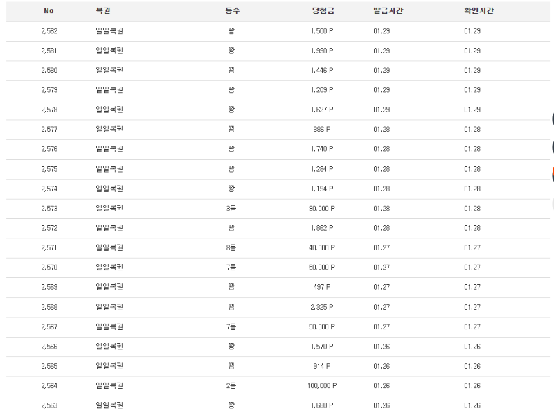Click the prize amount 1,284 P
Viewport: 554px width, 420px height.
point(322,169)
